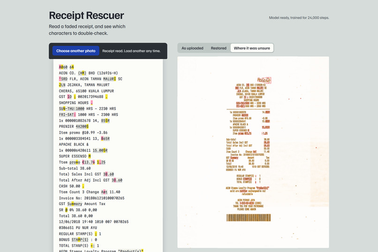
Task: Click the Choose another photo button
Action: point(76,51)
